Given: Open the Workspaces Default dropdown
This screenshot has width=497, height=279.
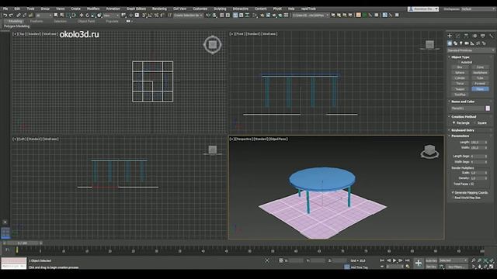Looking at the screenshot, I should coord(478,9).
